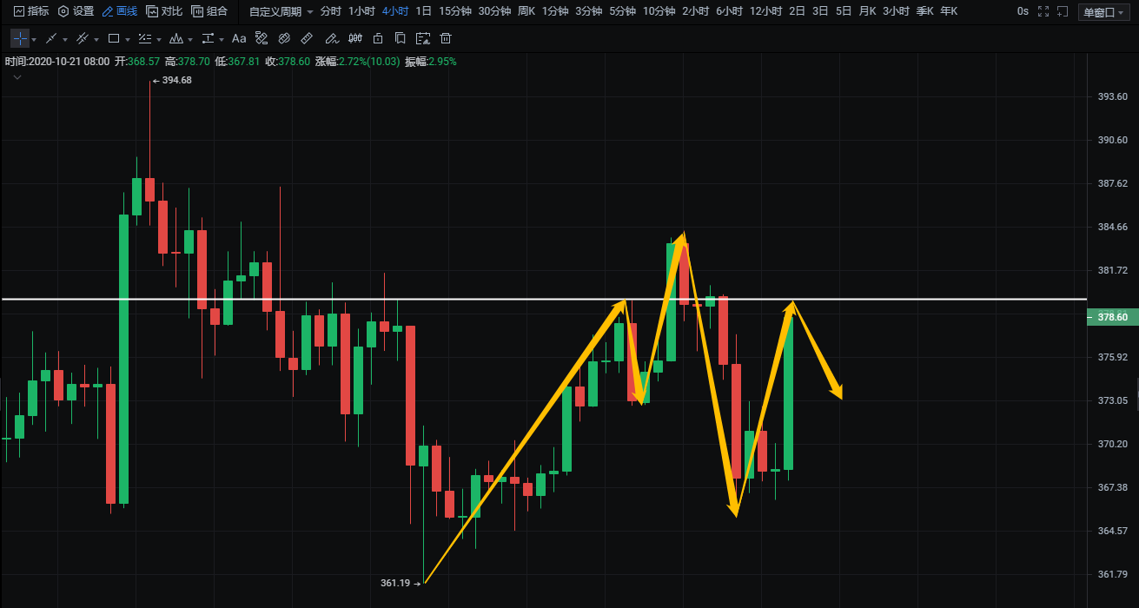
Task: Click the 378.60 current price label
Action: coord(1112,318)
